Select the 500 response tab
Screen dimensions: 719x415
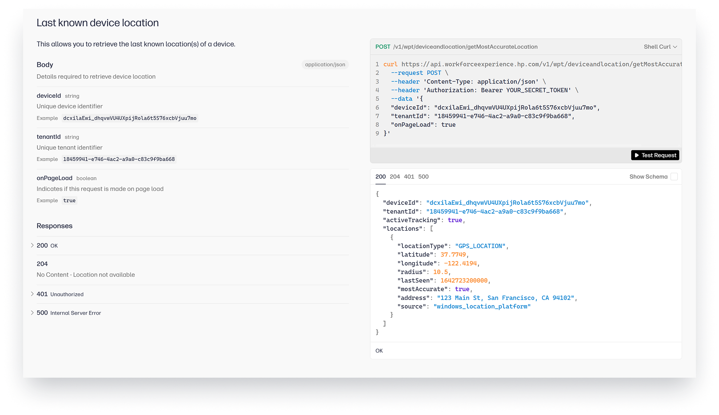(423, 176)
